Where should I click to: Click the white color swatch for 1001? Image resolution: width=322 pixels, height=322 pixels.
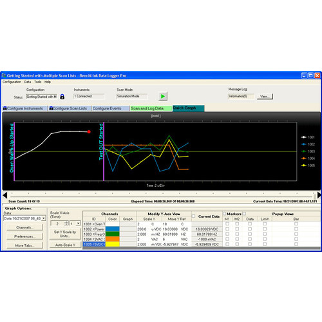pos(113,224)
